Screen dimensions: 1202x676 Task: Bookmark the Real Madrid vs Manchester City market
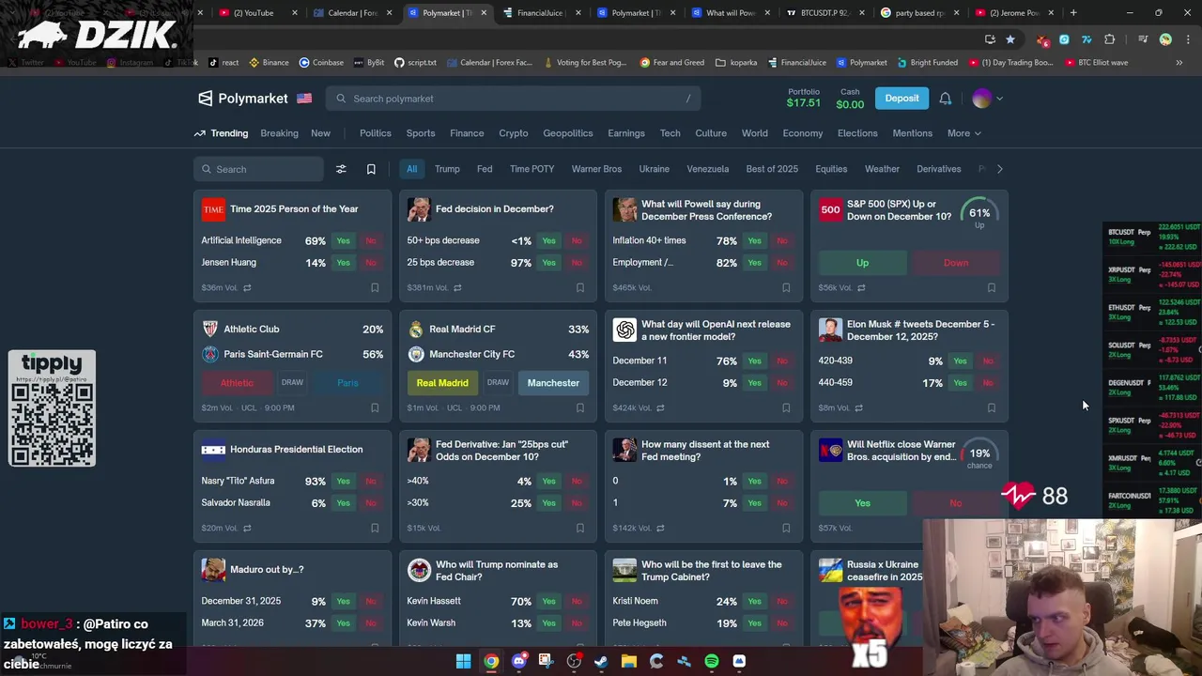[580, 407]
